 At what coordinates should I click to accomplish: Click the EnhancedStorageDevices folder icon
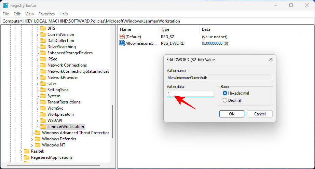[43, 53]
